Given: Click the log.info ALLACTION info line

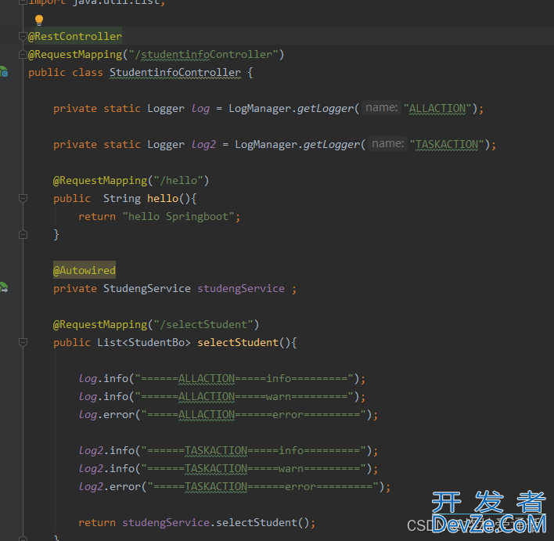Looking at the screenshot, I should point(222,379).
